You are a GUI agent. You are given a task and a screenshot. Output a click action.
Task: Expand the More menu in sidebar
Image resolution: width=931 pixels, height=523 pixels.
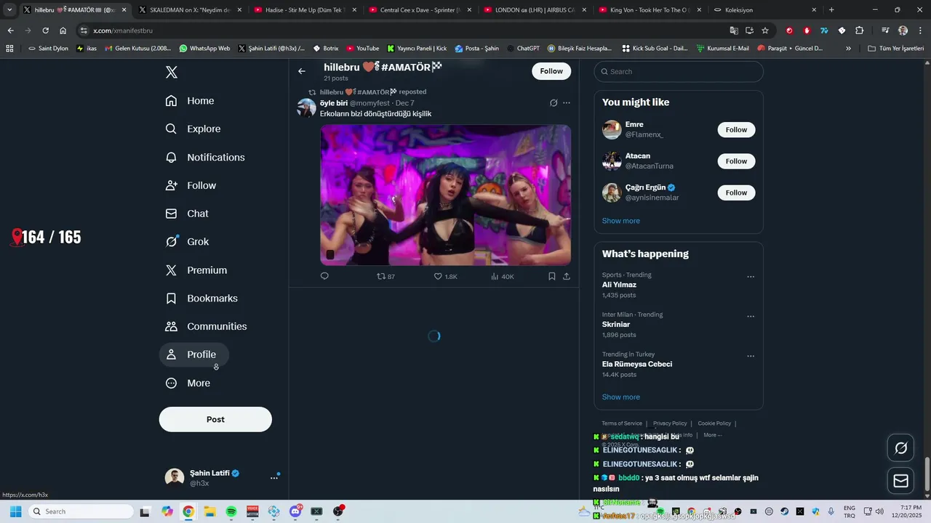(188, 383)
